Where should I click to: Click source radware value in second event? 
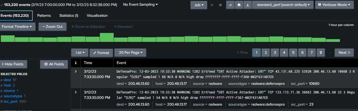pyautogui.click(x=215, y=105)
